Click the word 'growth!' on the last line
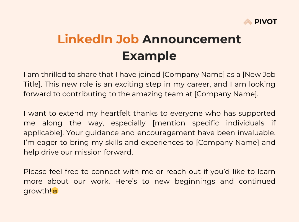 click(37, 191)
